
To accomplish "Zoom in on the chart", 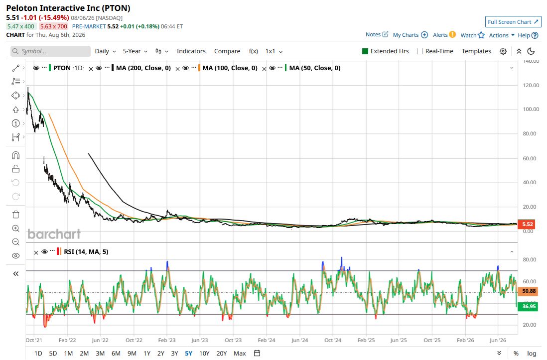I will pos(16,229).
